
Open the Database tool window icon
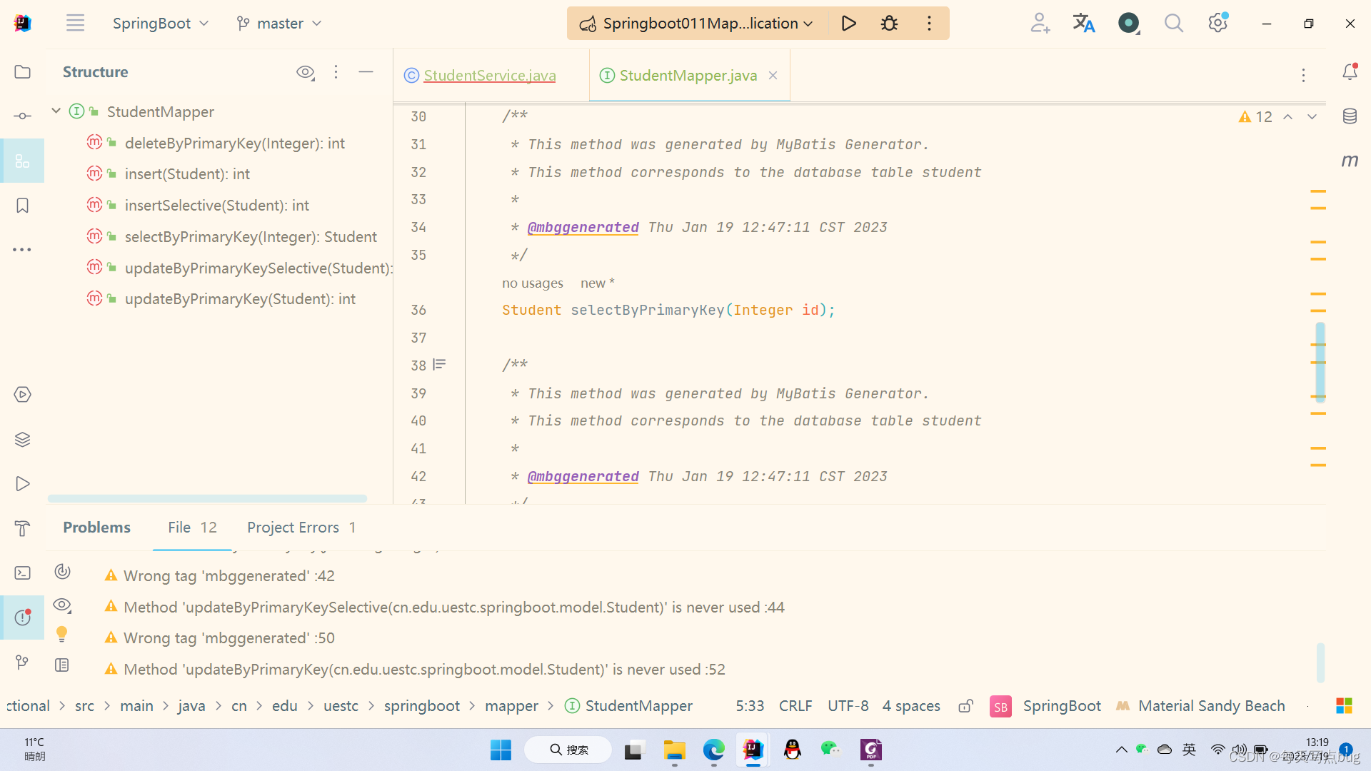1350,116
